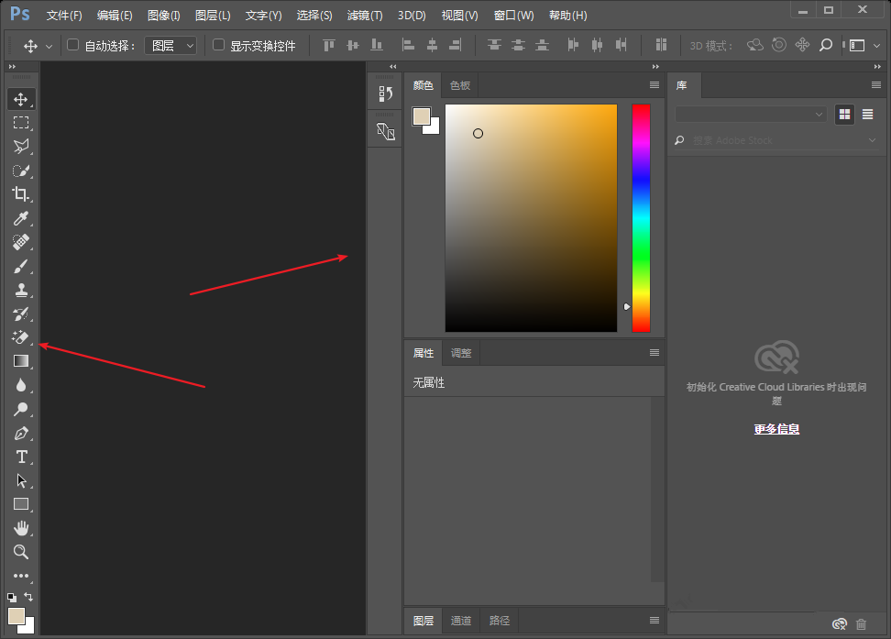
Task: Click the 更多信息 link
Action: click(776, 428)
